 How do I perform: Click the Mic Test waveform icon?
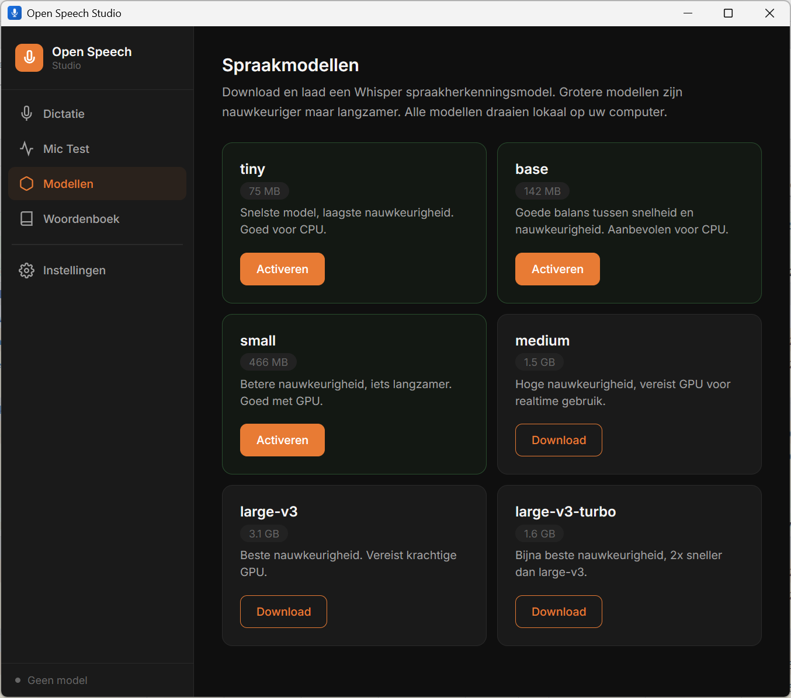pyautogui.click(x=26, y=149)
